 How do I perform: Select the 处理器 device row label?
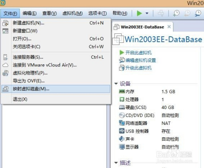[132, 99]
